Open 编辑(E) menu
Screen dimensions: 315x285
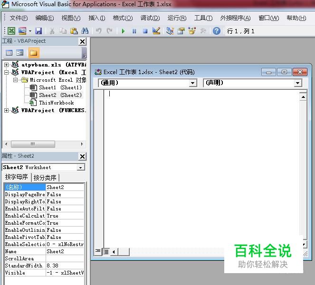(45, 18)
